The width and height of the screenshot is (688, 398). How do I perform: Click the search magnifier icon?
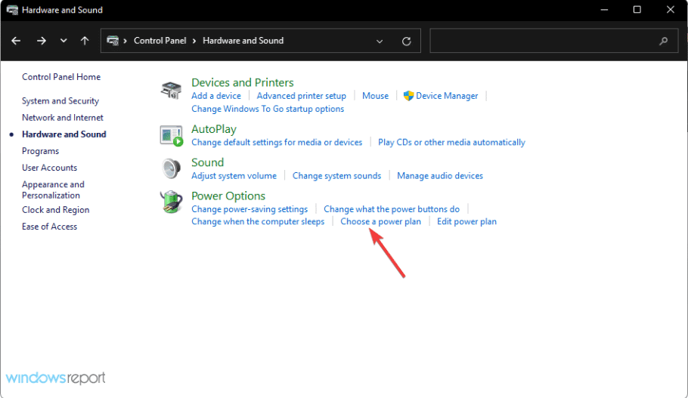pyautogui.click(x=664, y=41)
